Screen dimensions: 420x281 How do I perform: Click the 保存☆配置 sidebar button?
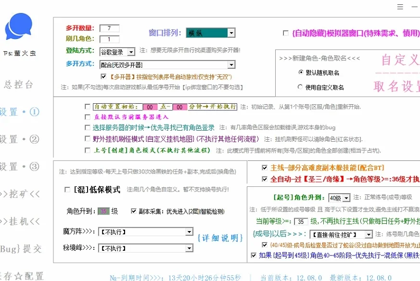[x=23, y=276]
